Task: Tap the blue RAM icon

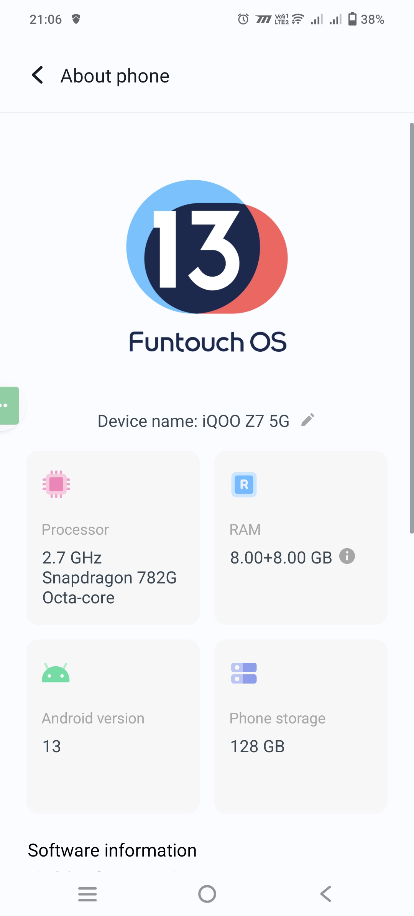Action: point(244,484)
